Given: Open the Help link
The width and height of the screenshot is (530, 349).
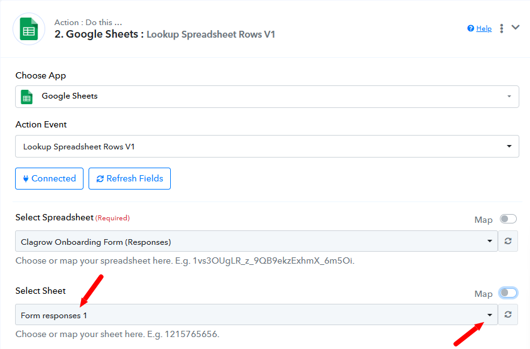Looking at the screenshot, I should coord(484,28).
